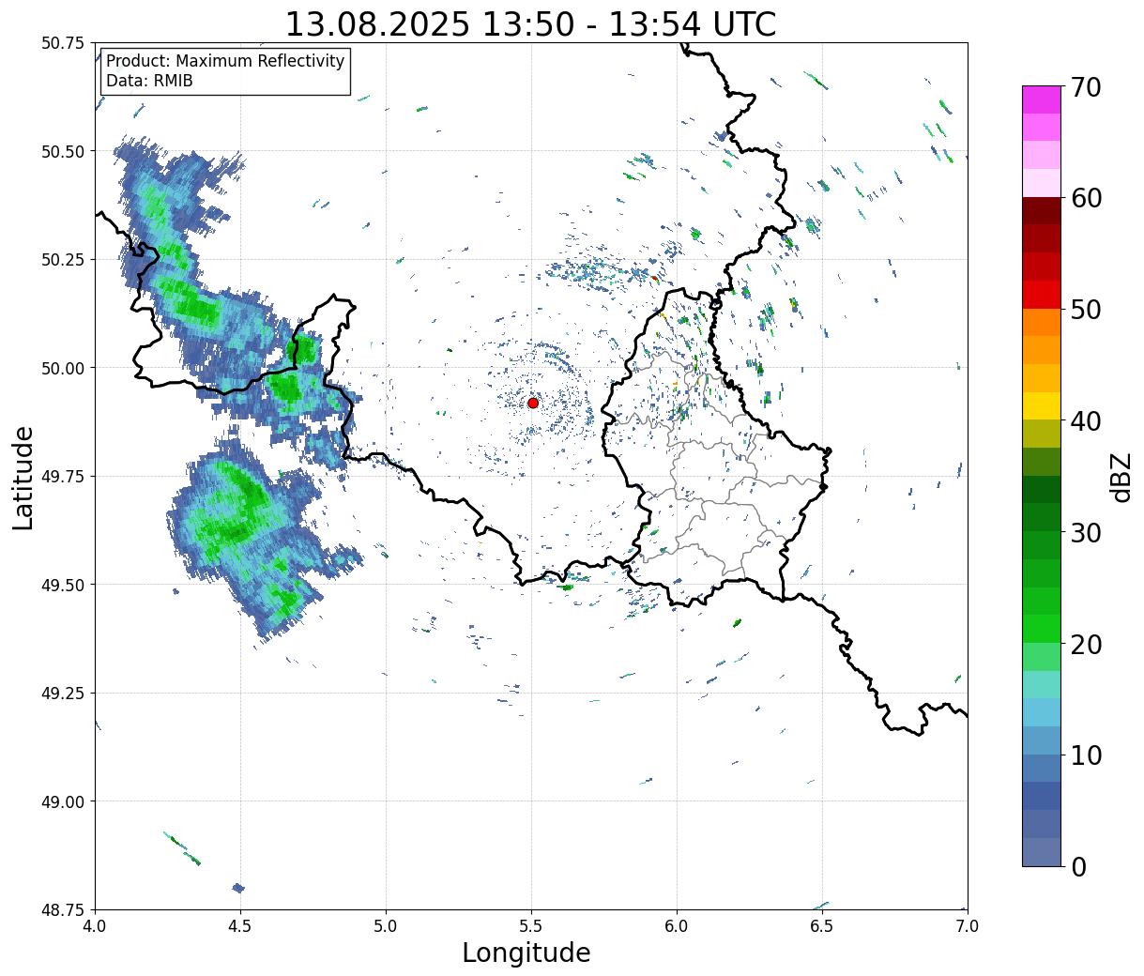Click latitude tick label 49.50
The width and height of the screenshot is (1144, 976).
[63, 585]
